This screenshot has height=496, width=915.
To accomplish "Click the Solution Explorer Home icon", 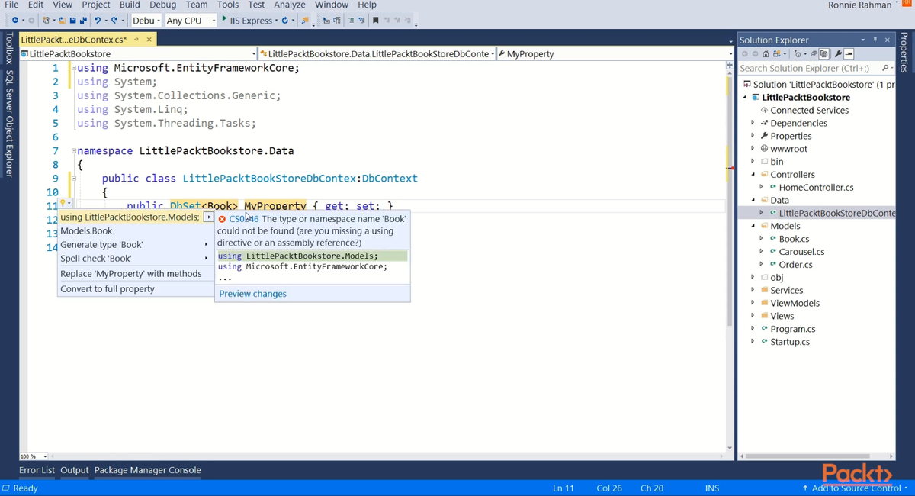I will pyautogui.click(x=766, y=54).
